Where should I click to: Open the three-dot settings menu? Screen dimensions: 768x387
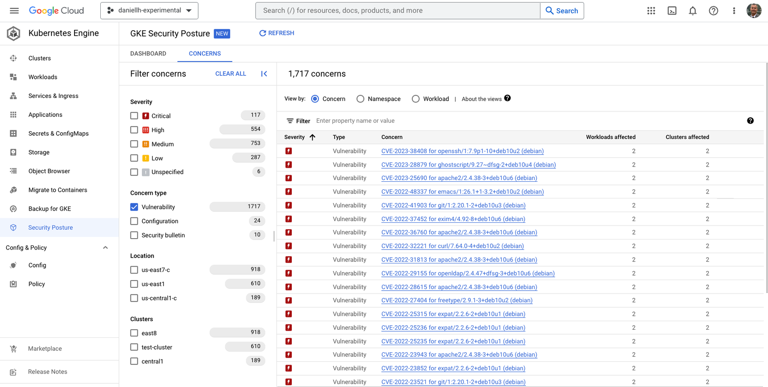tap(734, 11)
